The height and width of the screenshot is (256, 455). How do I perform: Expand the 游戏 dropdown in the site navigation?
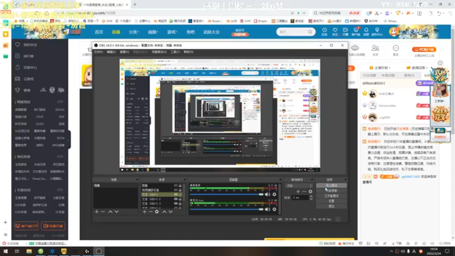pyautogui.click(x=172, y=32)
